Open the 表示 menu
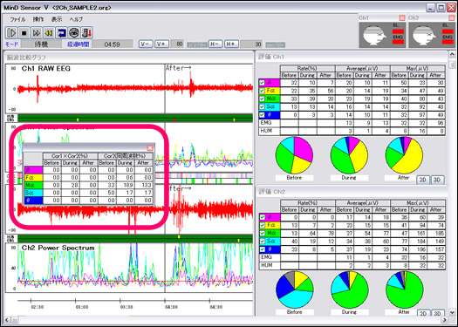The width and height of the screenshot is (458, 327). pyautogui.click(x=57, y=19)
